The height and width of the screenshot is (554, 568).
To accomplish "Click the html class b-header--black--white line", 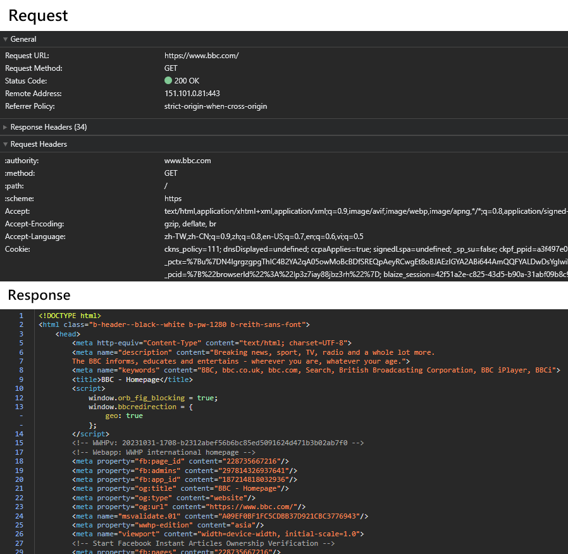I will pos(174,325).
